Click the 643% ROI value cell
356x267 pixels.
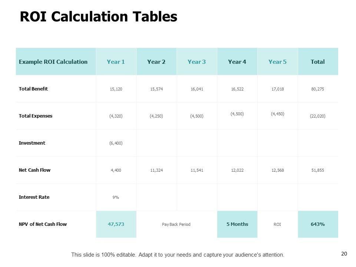pyautogui.click(x=318, y=224)
